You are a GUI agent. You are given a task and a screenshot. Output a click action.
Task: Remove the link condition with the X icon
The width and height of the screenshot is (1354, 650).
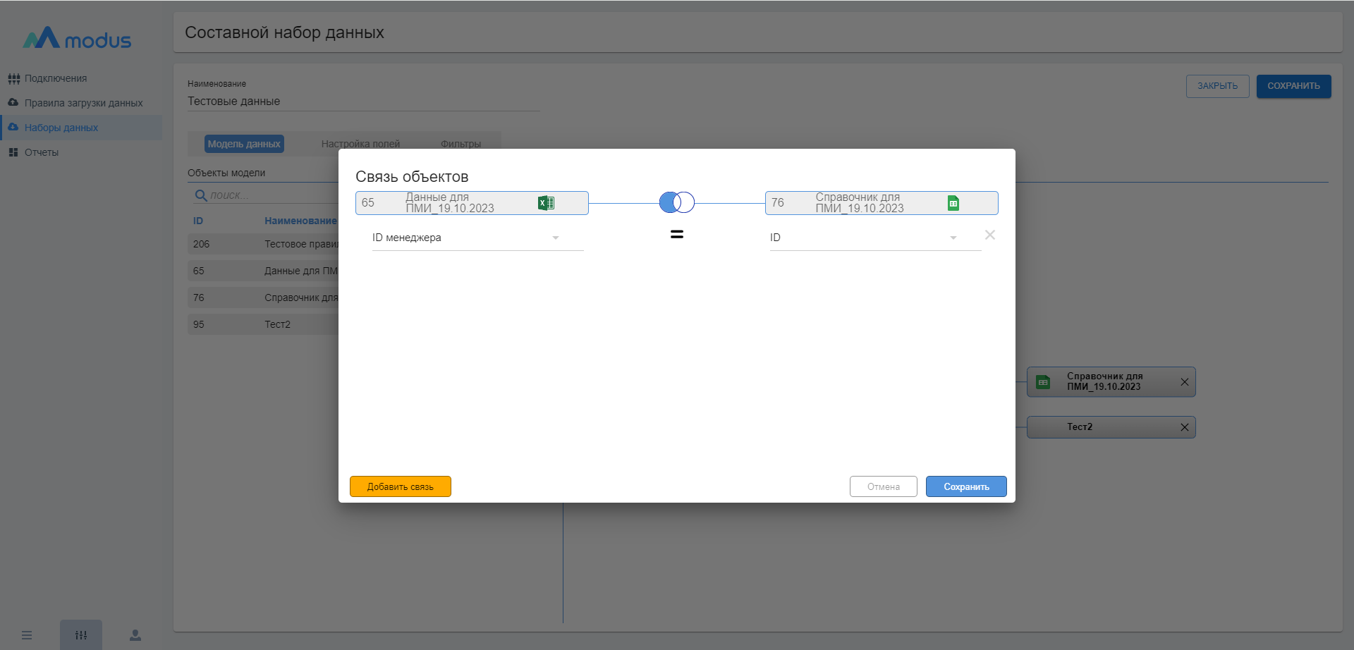989,235
